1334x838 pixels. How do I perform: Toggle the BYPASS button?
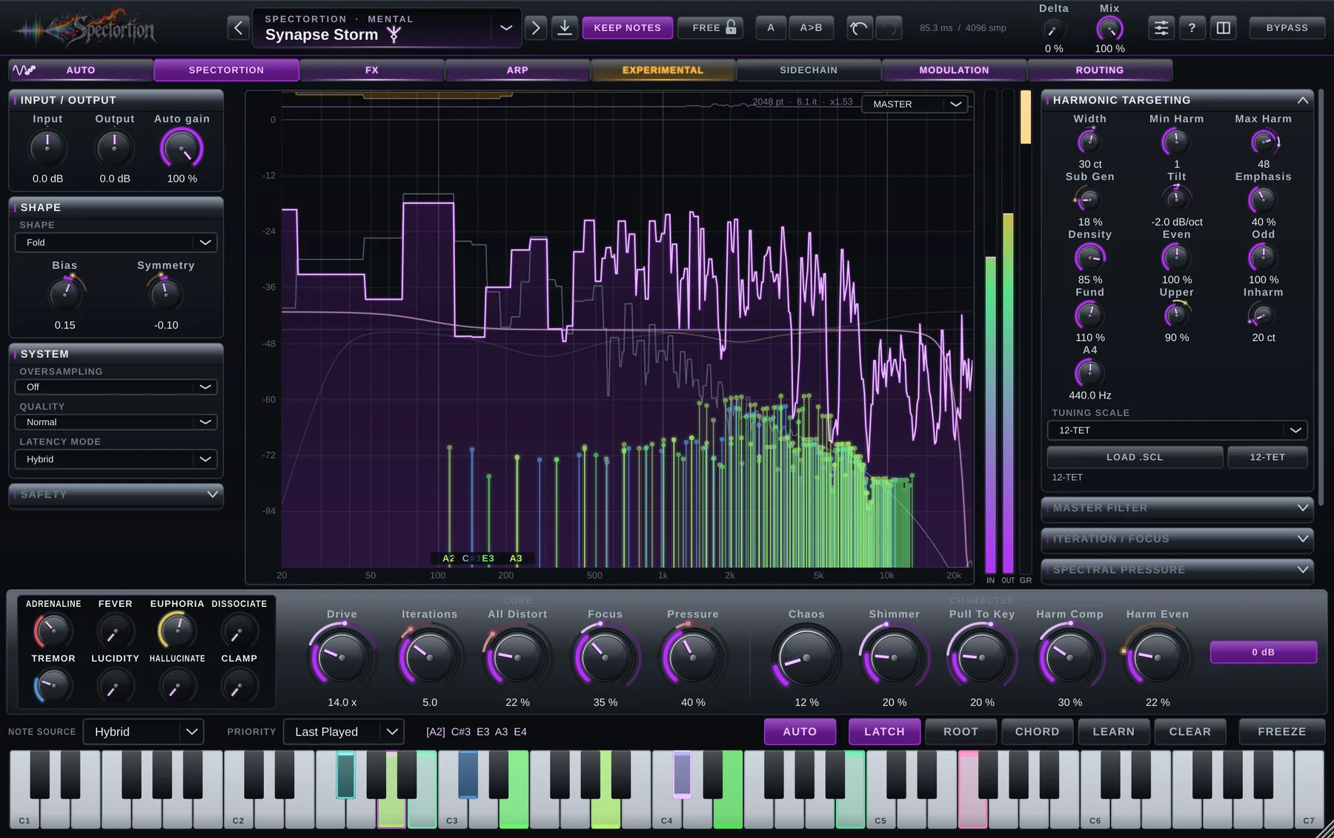[1287, 28]
